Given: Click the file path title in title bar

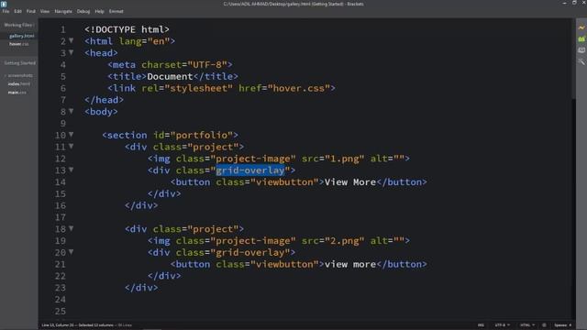Looking at the screenshot, I should 293,4.
